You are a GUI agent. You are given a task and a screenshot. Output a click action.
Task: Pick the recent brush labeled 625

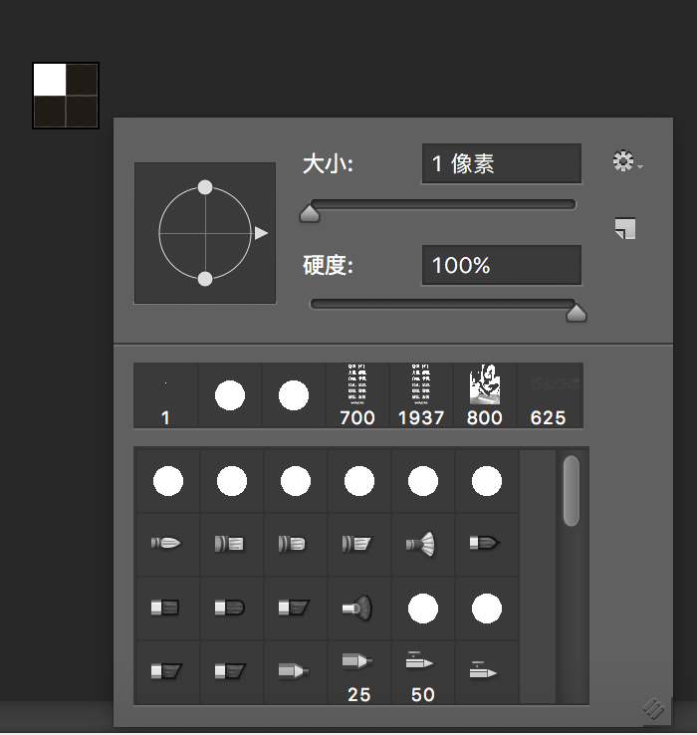(x=550, y=395)
